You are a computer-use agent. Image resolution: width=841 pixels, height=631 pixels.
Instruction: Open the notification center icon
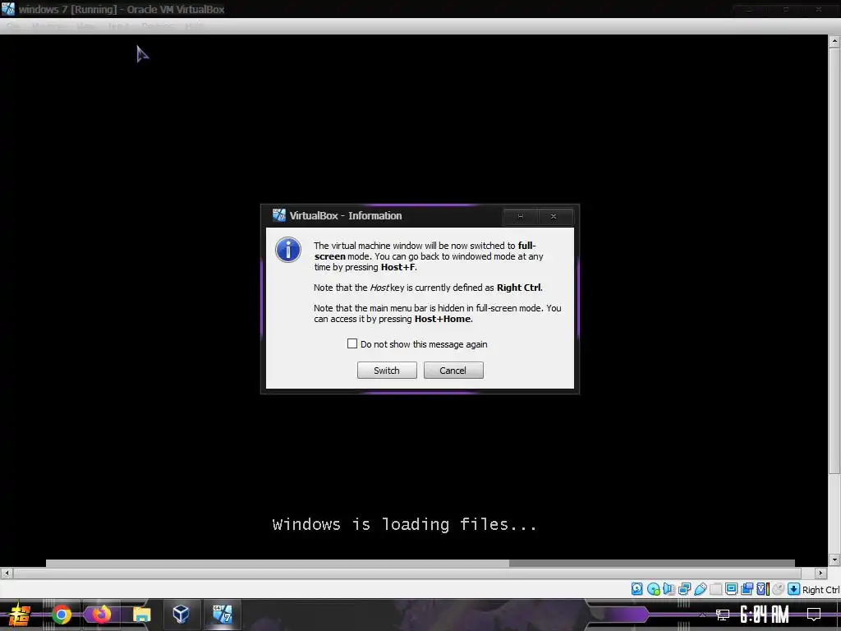click(x=814, y=615)
